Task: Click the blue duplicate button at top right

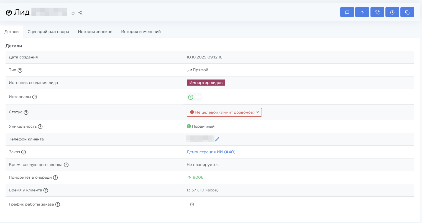Action: 407,12
